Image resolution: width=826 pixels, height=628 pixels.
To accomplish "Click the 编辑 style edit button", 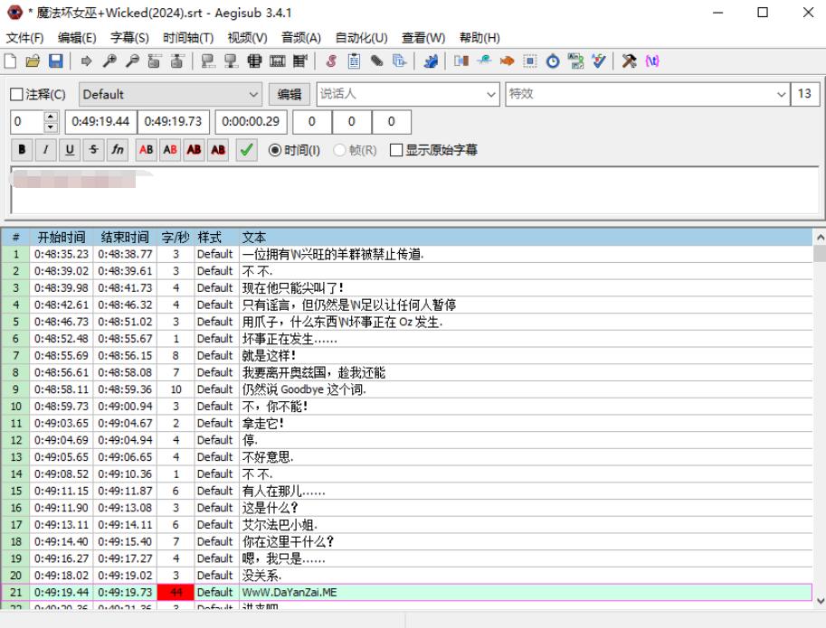I will tap(289, 95).
